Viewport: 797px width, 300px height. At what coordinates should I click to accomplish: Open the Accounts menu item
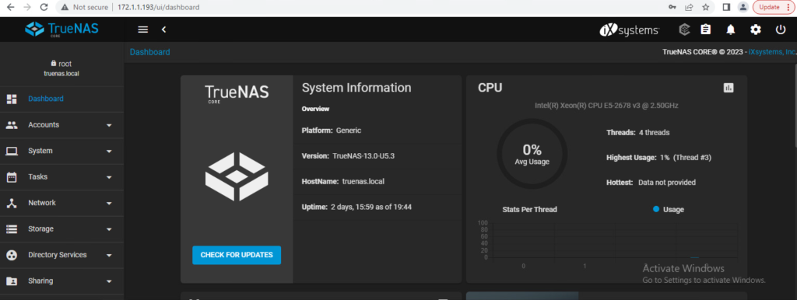point(62,125)
